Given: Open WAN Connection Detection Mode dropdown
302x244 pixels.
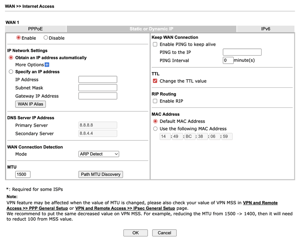Looking at the screenshot, I should (99, 154).
